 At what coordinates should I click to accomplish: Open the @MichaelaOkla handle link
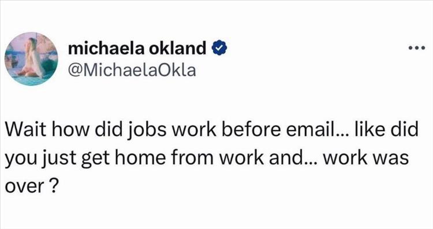(x=132, y=71)
